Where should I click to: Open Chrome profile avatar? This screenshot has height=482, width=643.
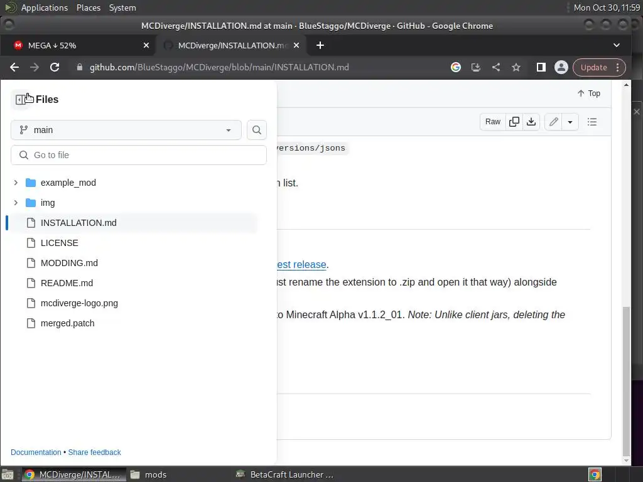click(x=561, y=67)
